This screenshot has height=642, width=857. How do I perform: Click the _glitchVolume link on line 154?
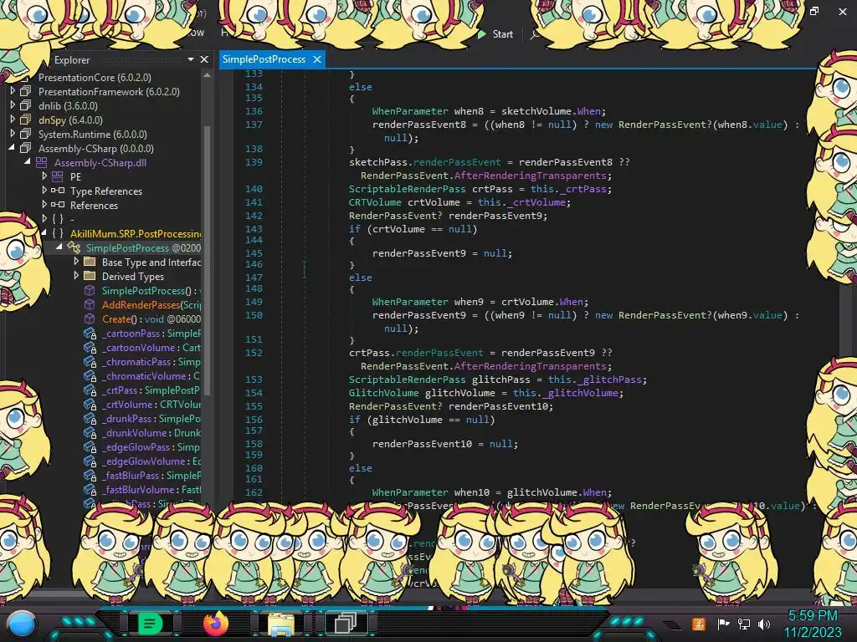pos(583,393)
